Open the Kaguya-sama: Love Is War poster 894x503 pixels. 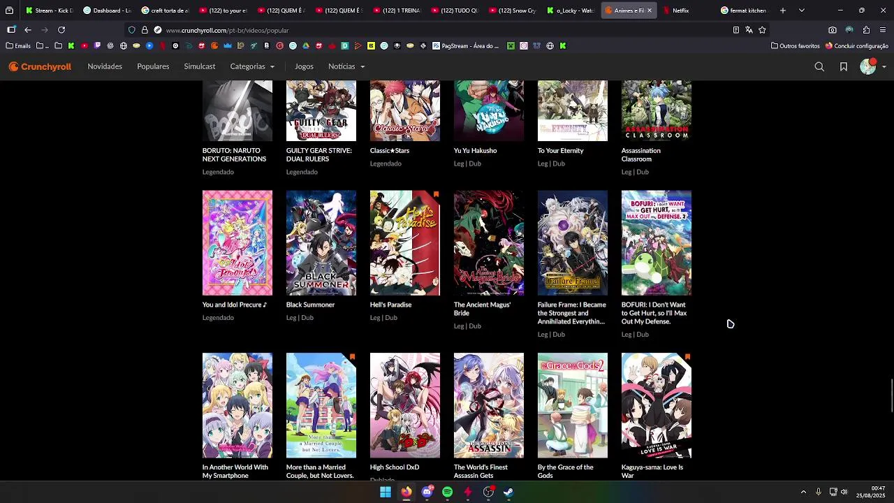[x=657, y=405]
